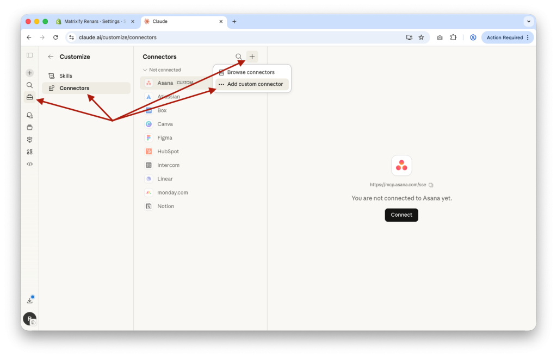Go back using the Customize back arrow
Image resolution: width=557 pixels, height=358 pixels.
50,56
